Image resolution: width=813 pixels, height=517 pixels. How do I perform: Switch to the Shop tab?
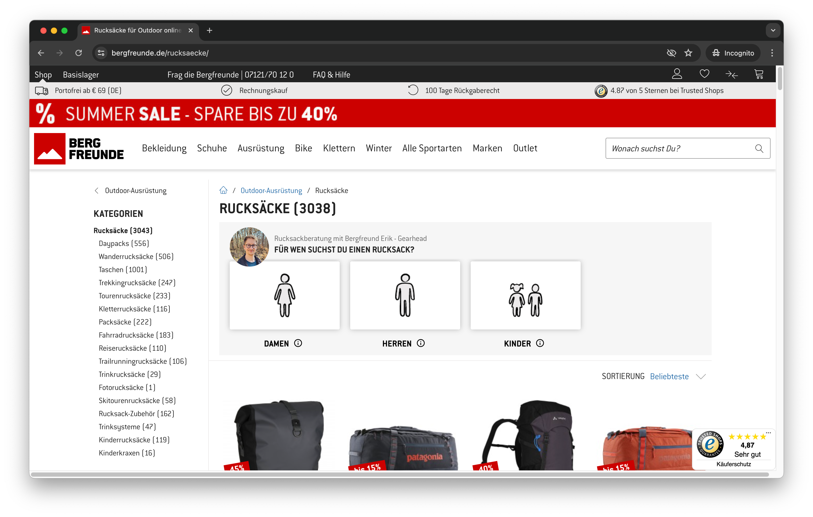[43, 75]
